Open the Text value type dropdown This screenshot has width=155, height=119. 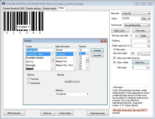click(x=146, y=18)
